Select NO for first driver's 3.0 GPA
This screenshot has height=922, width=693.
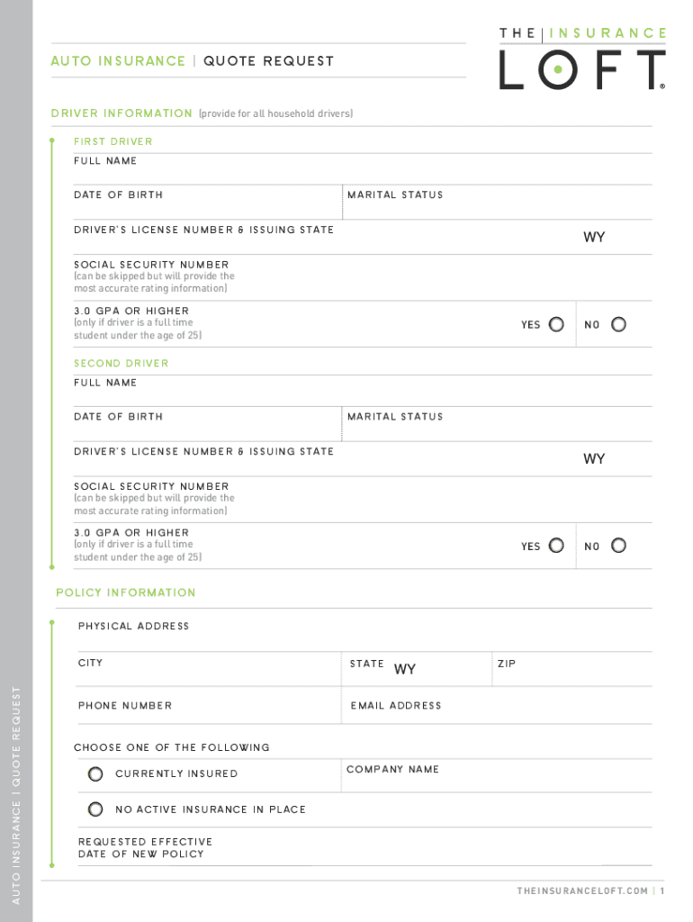pos(618,324)
